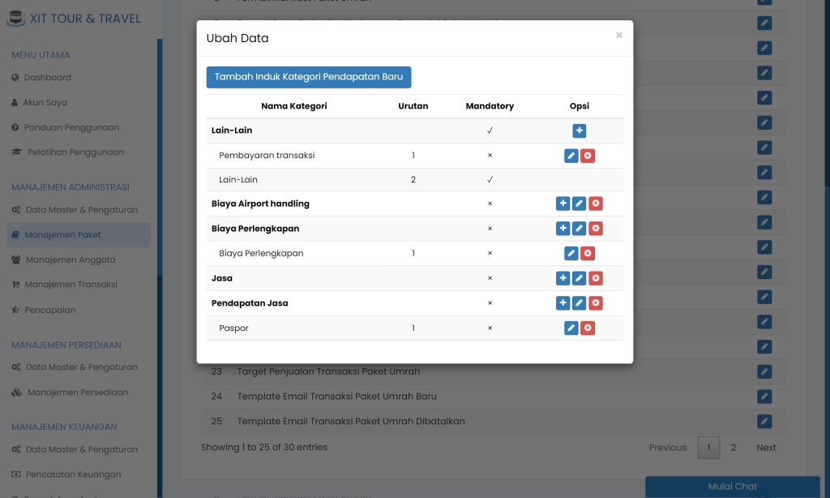Delete the Jasa category

tap(596, 278)
